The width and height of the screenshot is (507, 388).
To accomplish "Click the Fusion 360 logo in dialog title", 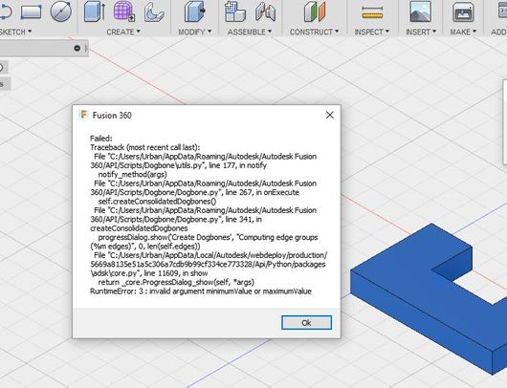I will tap(83, 115).
